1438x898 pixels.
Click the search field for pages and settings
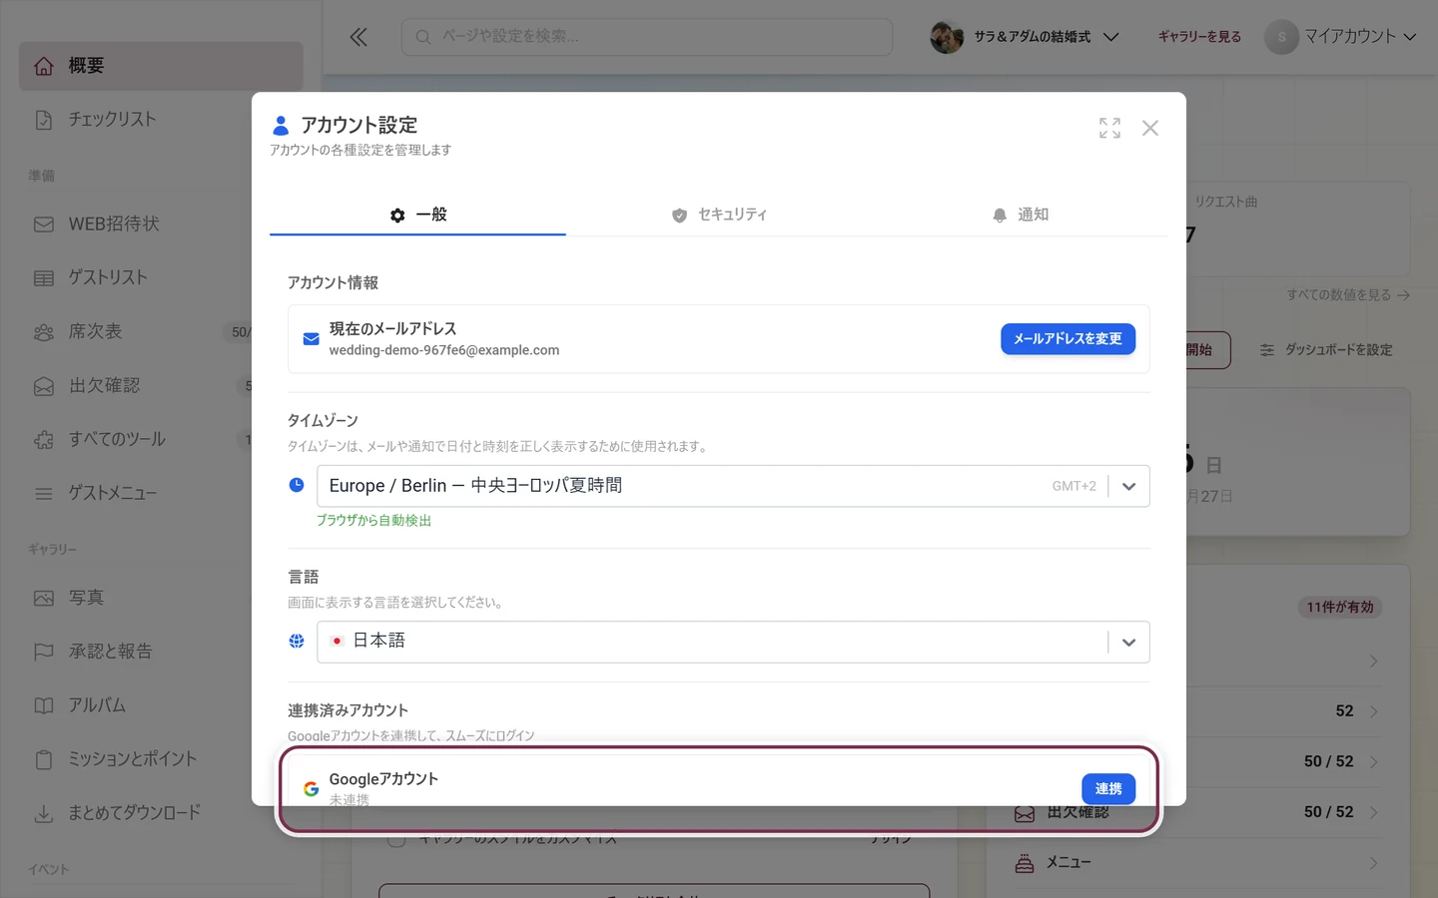[x=647, y=37]
